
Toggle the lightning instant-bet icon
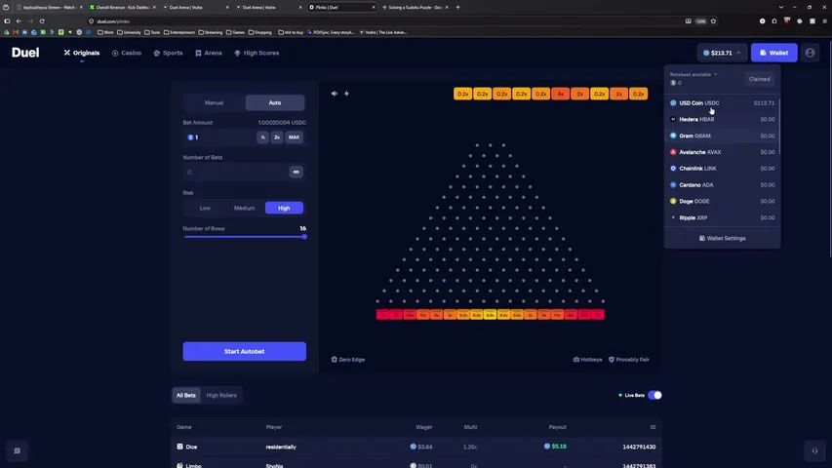click(x=346, y=94)
